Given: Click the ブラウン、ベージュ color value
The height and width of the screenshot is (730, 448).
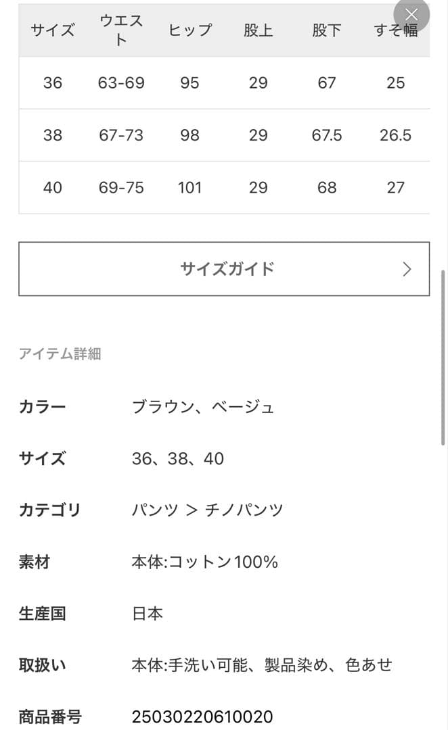Looking at the screenshot, I should [x=203, y=407].
